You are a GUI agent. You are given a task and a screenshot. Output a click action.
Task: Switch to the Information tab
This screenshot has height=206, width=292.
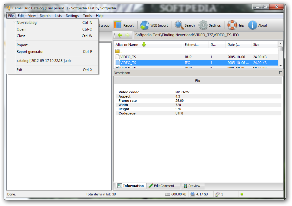point(130,186)
